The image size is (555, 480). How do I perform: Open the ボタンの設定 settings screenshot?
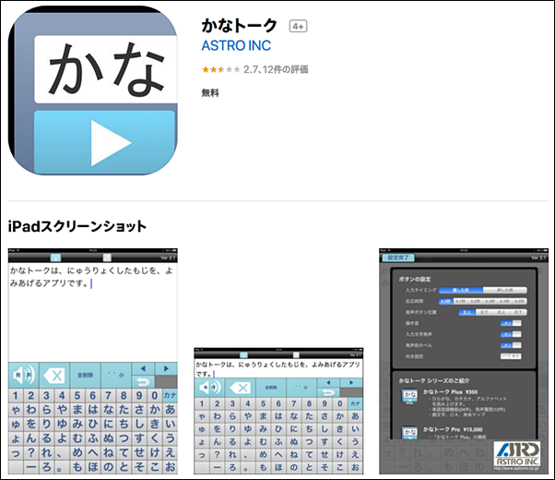[464, 361]
